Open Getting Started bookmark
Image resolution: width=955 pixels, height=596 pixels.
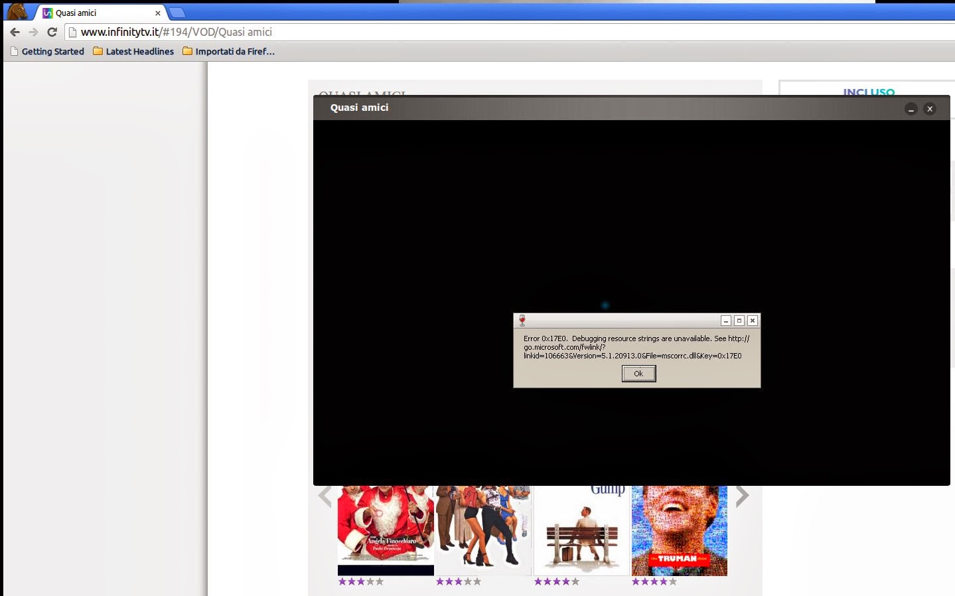[47, 51]
